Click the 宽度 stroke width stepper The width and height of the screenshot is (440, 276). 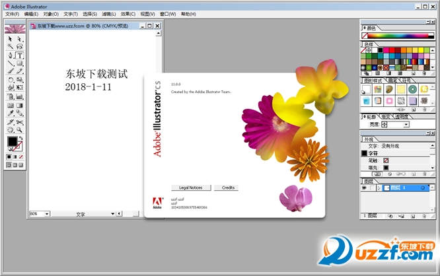385,125
